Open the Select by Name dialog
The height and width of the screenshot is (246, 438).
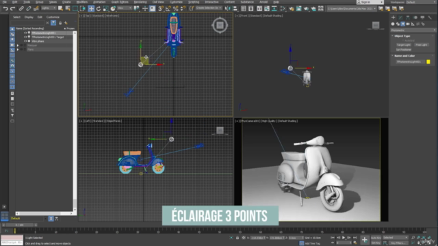coord(68,9)
